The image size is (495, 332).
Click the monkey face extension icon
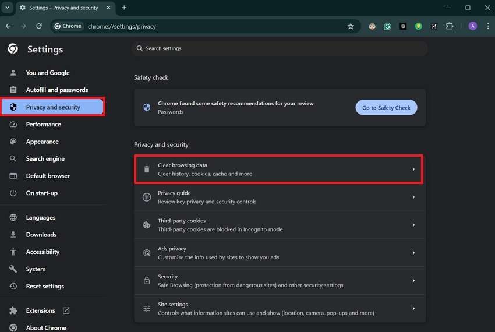pos(372,26)
